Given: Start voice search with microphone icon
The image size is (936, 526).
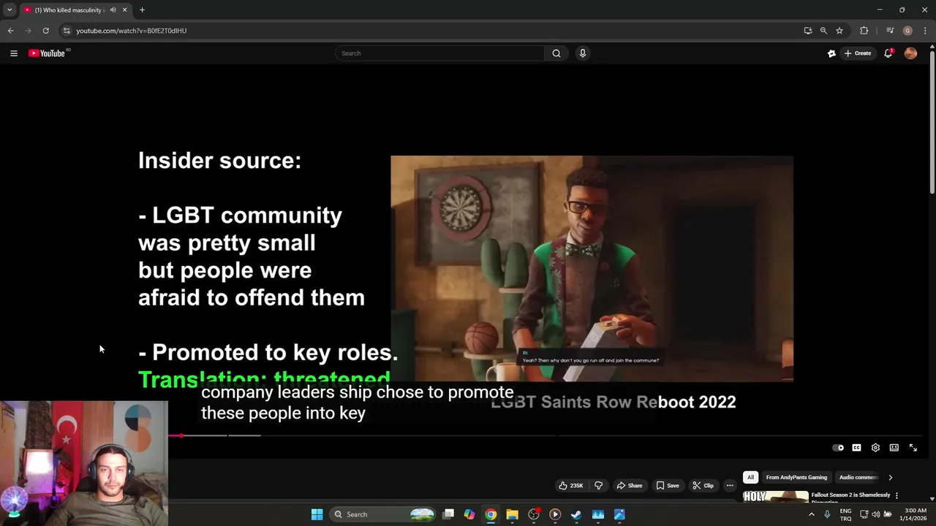Looking at the screenshot, I should [583, 53].
